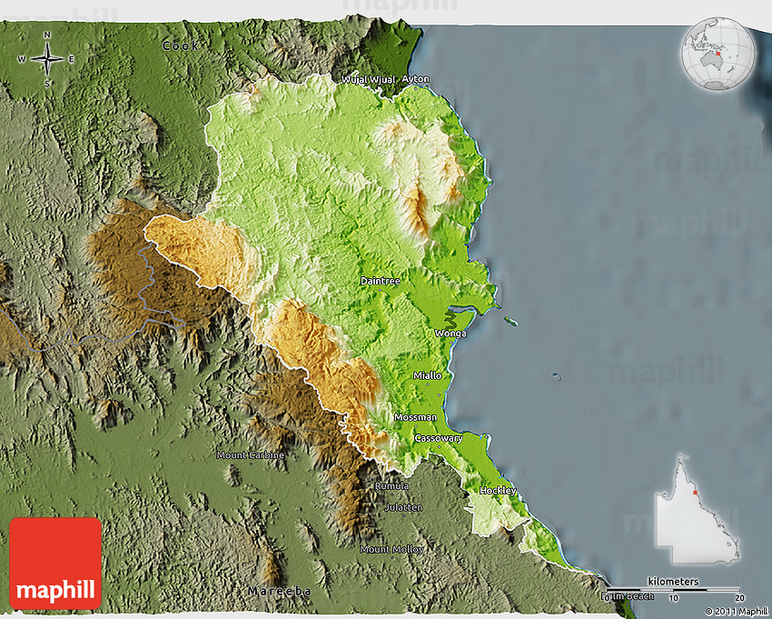Click the compass rose icon
This screenshot has width=772, height=619.
point(46,59)
